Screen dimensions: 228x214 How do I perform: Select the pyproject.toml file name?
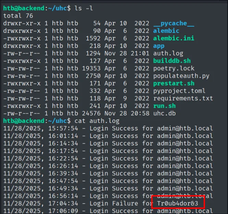click(x=179, y=91)
